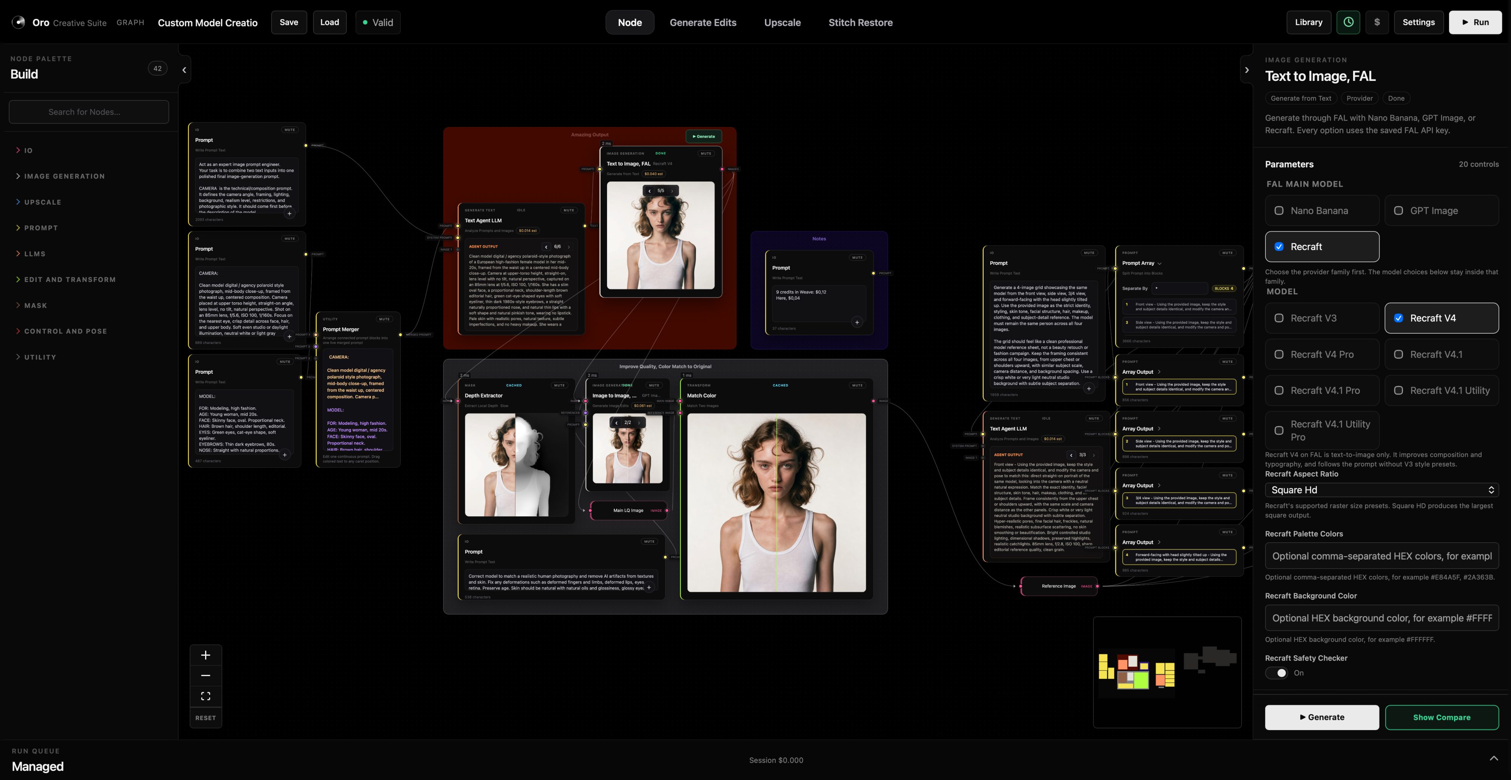The height and width of the screenshot is (780, 1511).
Task: Mute the Text to Image, FAL node
Action: click(706, 153)
